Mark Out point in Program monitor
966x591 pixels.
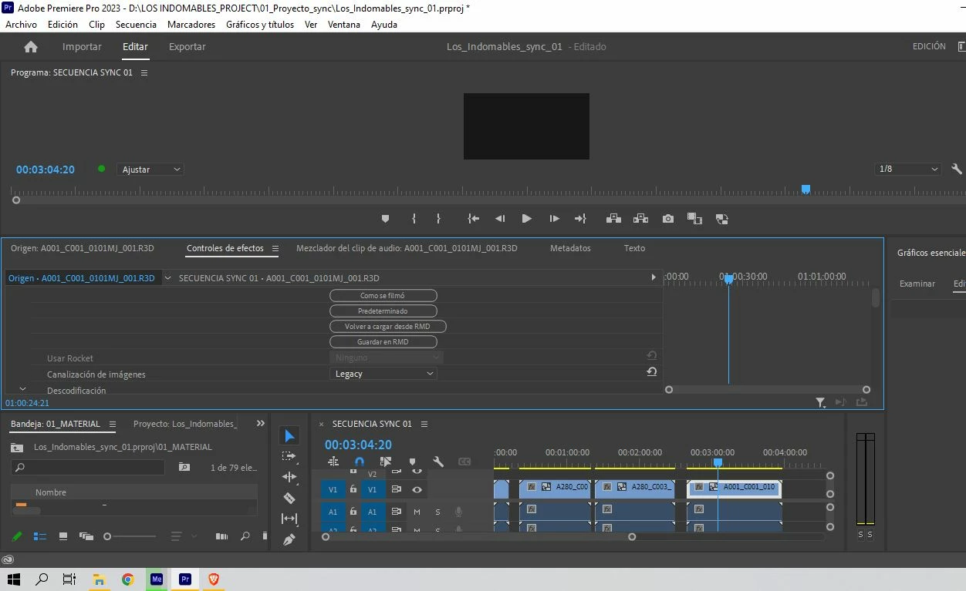click(438, 219)
